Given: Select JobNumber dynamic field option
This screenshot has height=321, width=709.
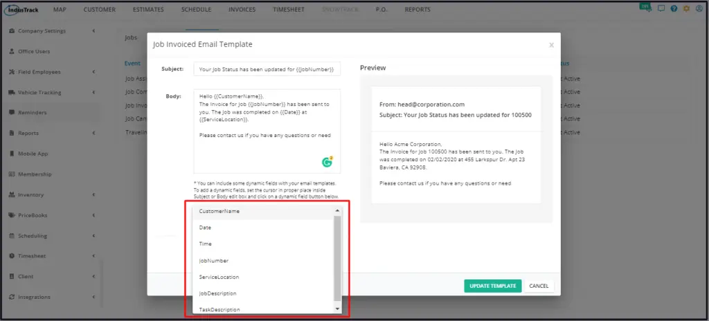Looking at the screenshot, I should tap(263, 261).
